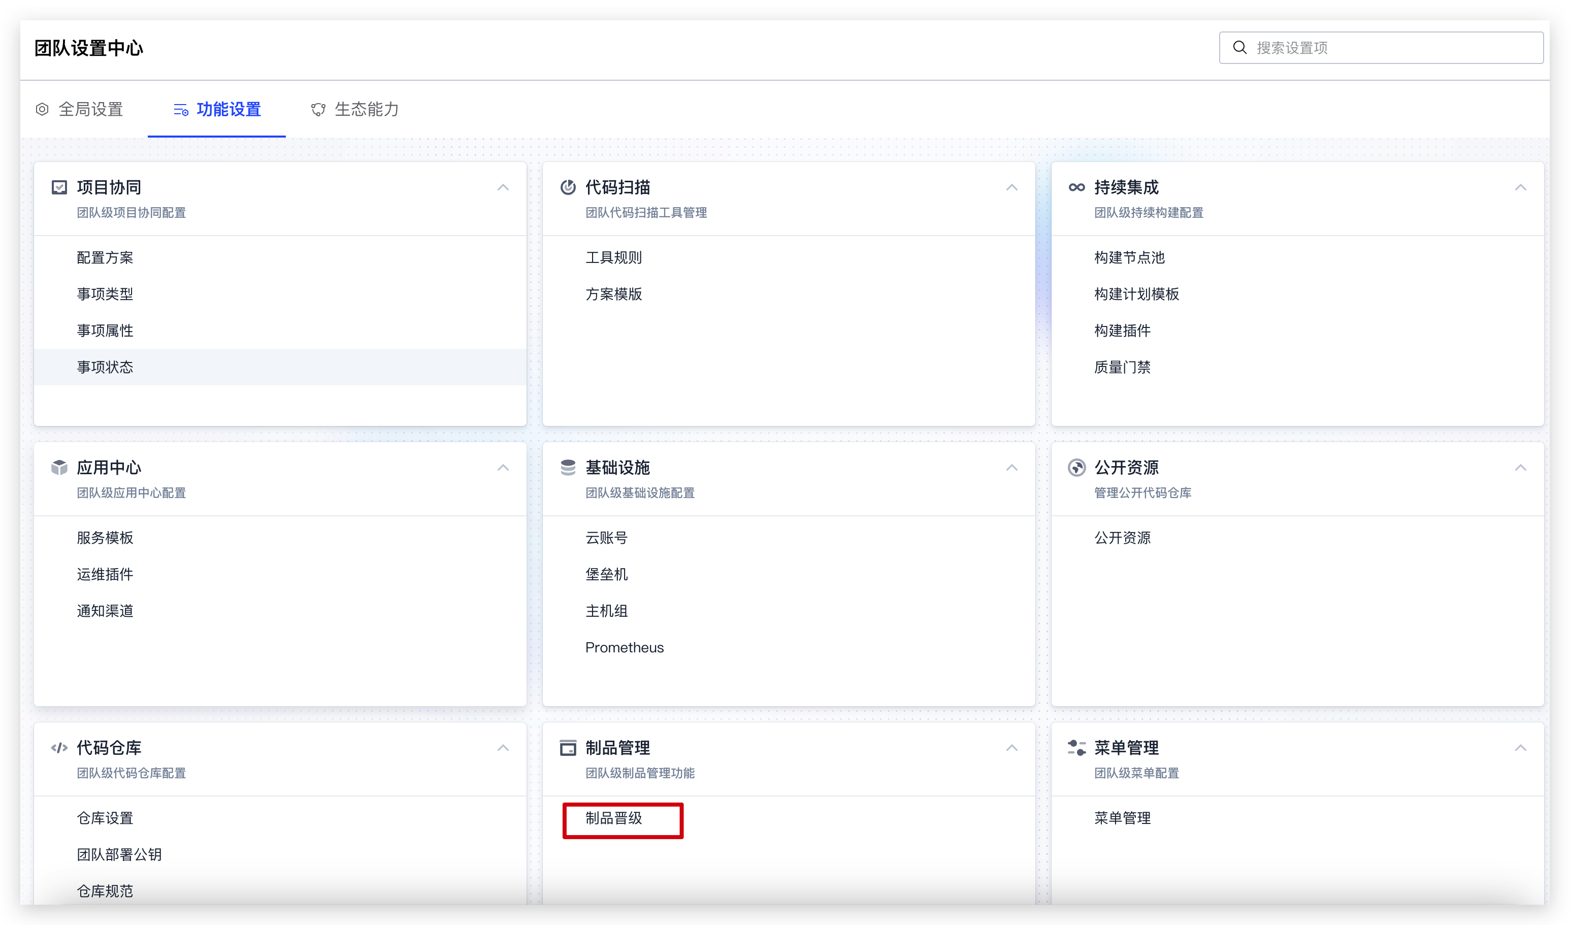The image size is (1570, 925).
Task: Click the 全局设置 tab gear icon
Action: tap(42, 109)
